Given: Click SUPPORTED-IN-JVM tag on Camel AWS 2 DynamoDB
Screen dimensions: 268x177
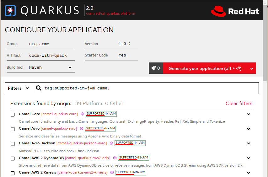Looking at the screenshot, I should [x=133, y=158].
